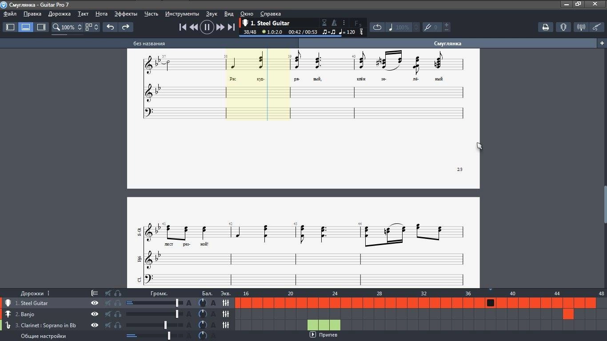Skip forward to next bar
The width and height of the screenshot is (607, 341).
click(x=220, y=27)
